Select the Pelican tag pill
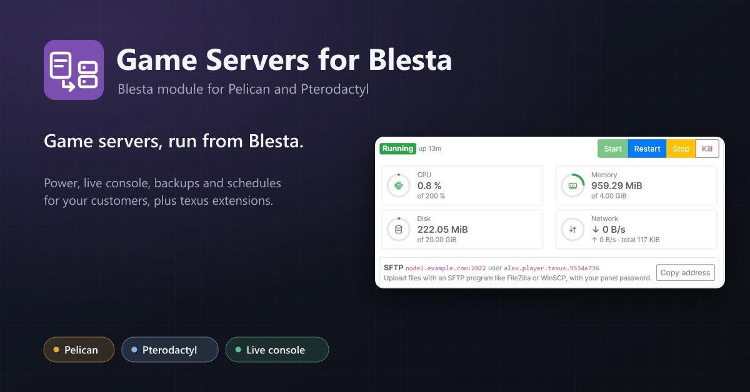750x392 pixels. tap(79, 350)
